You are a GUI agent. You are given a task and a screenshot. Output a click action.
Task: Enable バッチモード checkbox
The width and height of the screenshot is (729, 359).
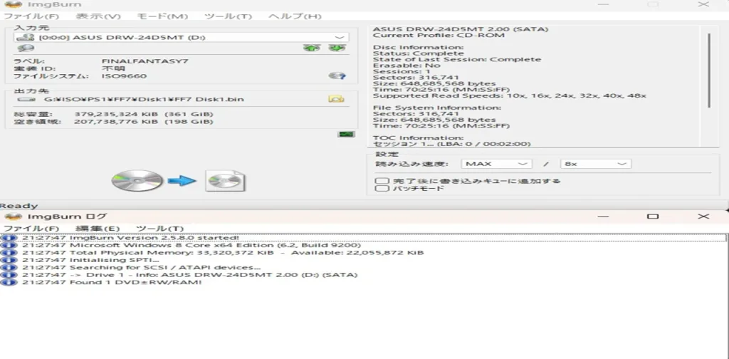click(382, 188)
